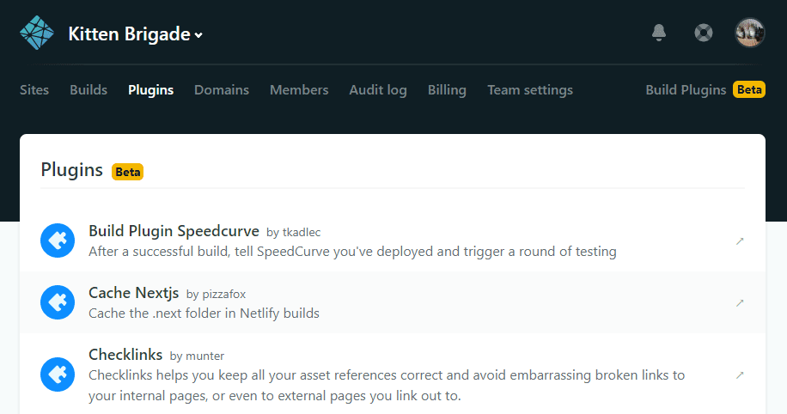
Task: Expand the Kitten Brigade team switcher
Action: (x=136, y=34)
